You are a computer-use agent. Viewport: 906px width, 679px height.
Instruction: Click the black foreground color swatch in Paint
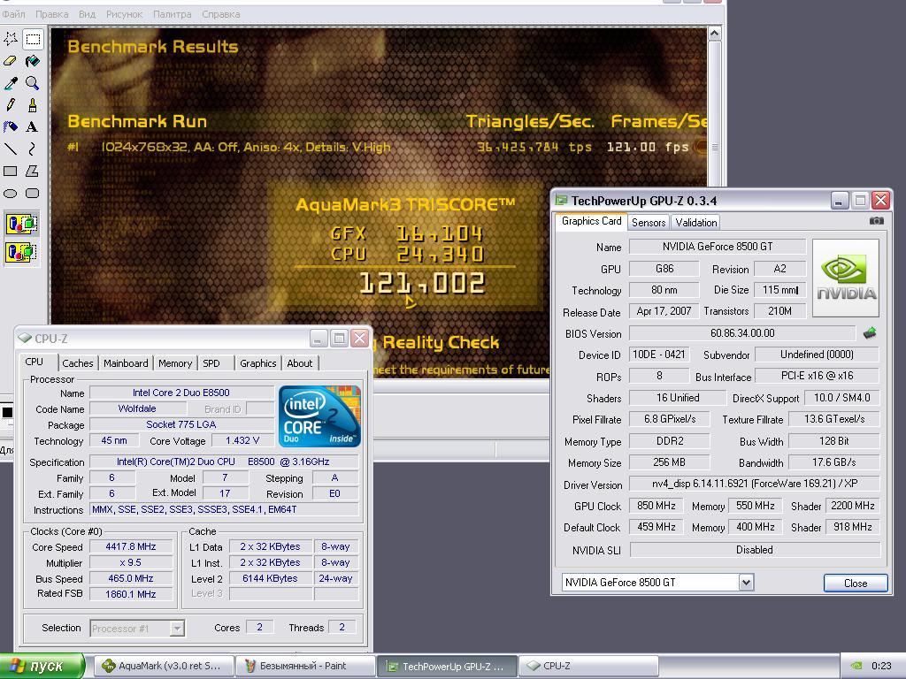tap(7, 412)
